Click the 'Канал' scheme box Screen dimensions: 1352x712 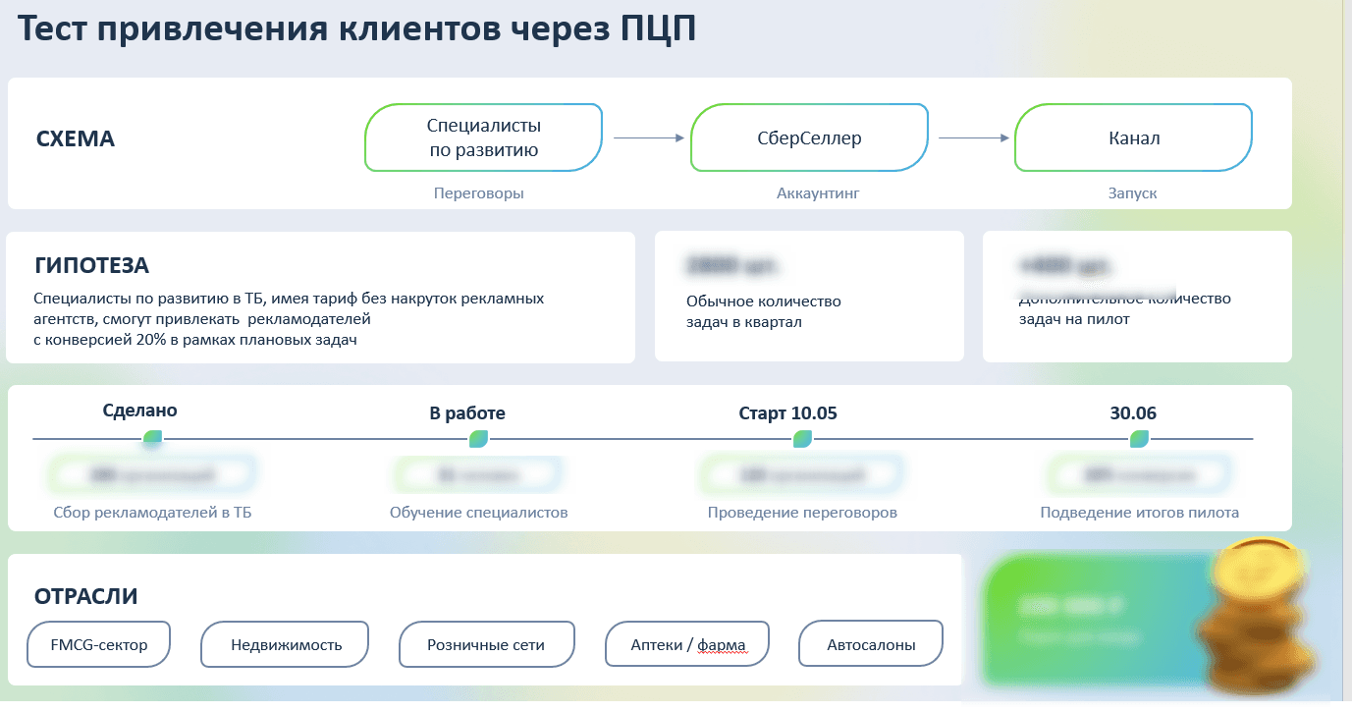point(1133,138)
